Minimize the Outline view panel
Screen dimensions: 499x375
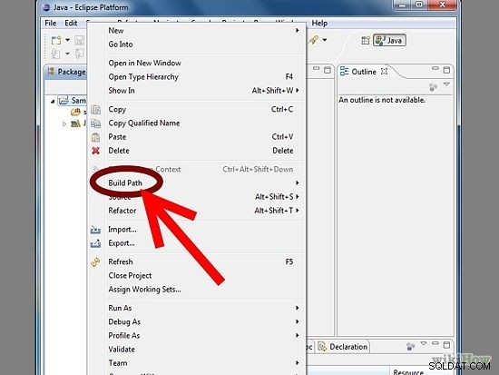[435, 68]
